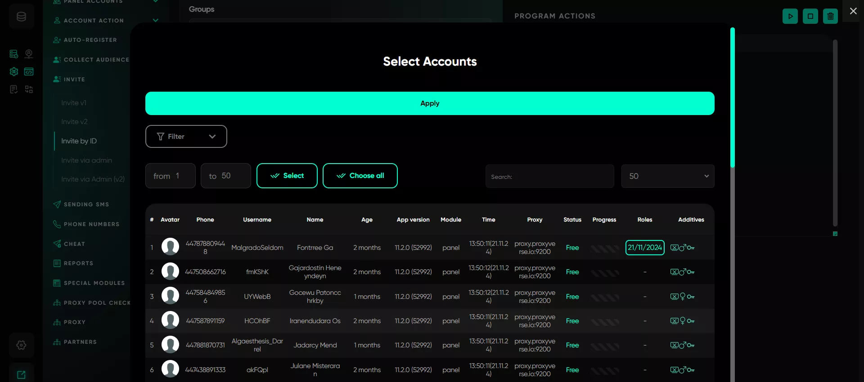
Task: Expand the Account Action chevron
Action: 156,20
